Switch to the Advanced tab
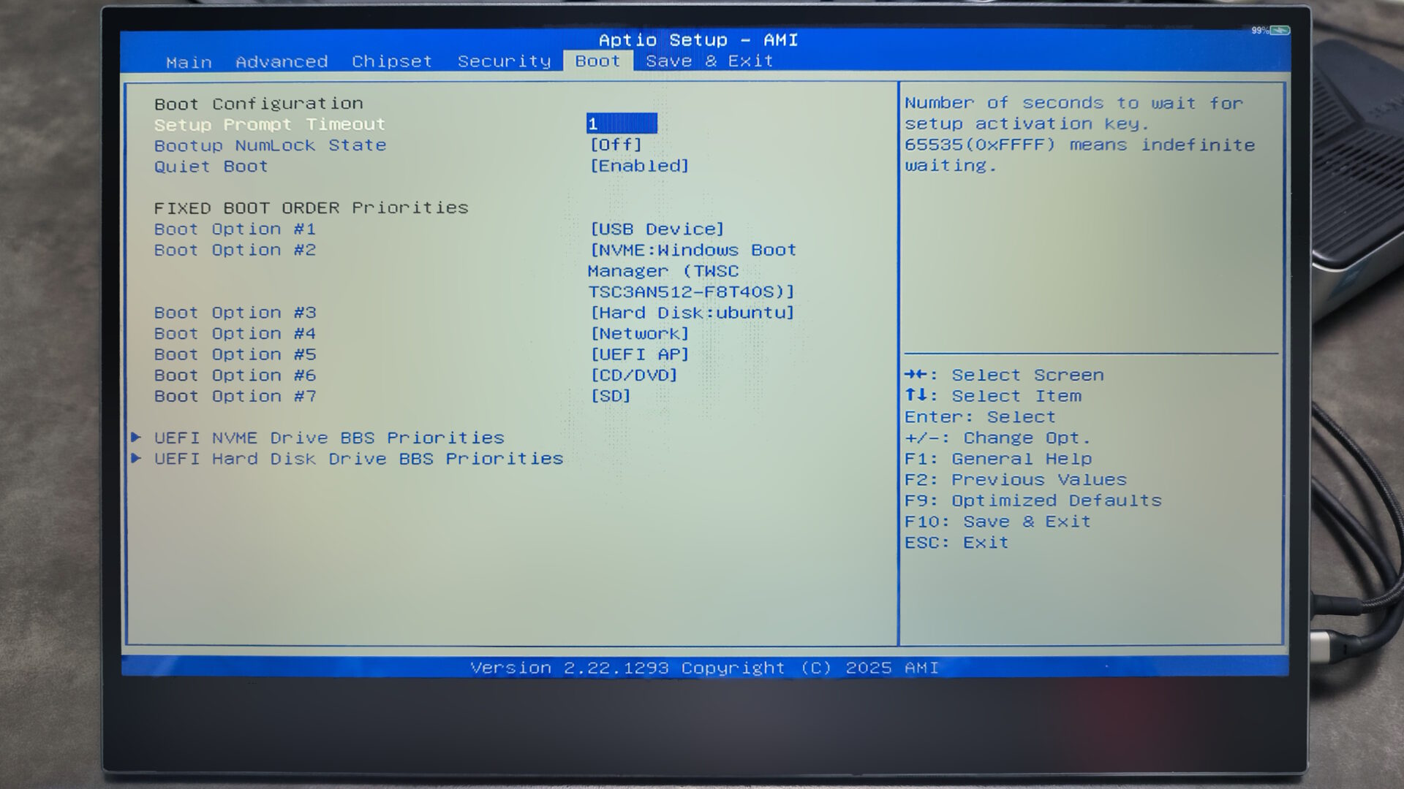This screenshot has width=1404, height=789. 282,62
